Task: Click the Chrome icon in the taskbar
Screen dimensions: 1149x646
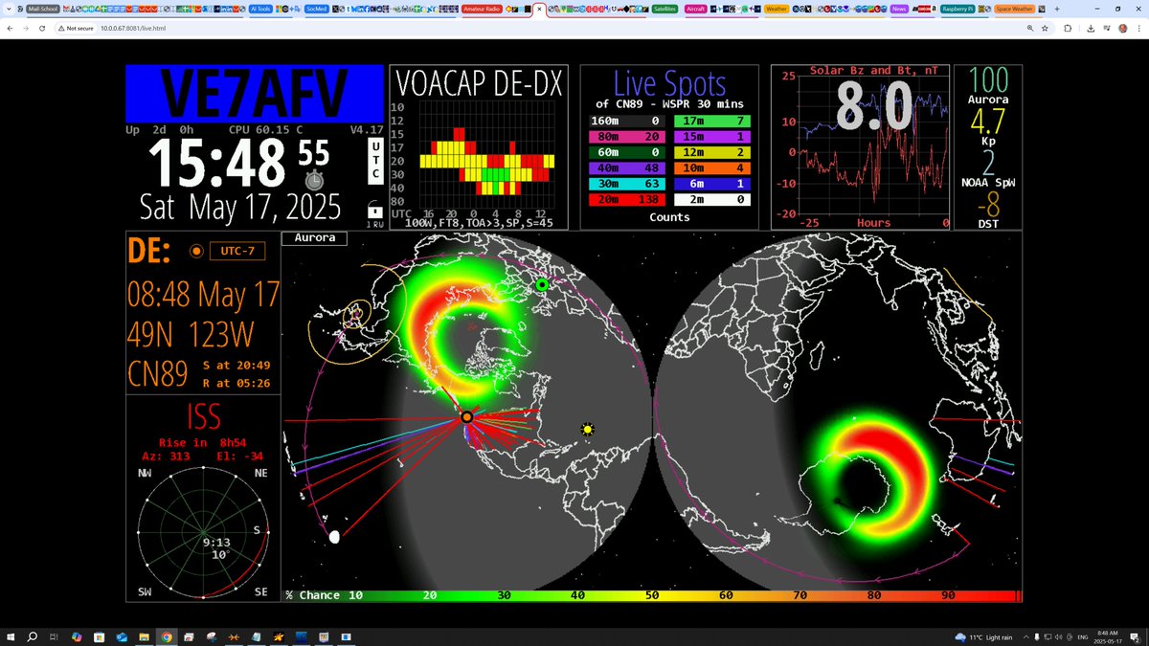Action: pos(166,635)
